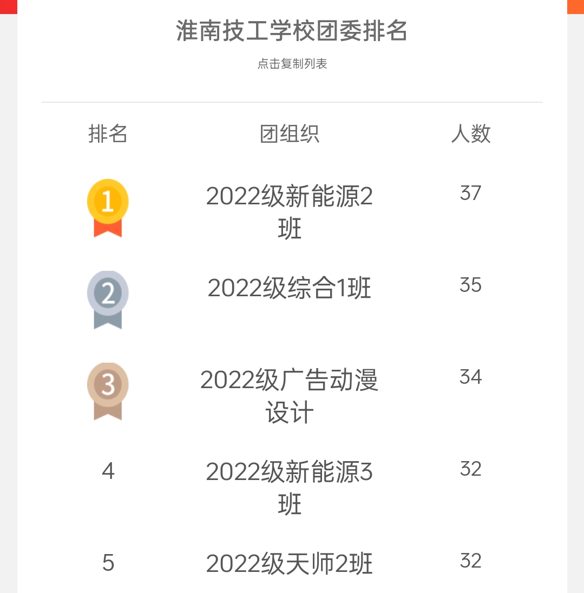Click the count 34 for third place
584x593 pixels.
point(471,377)
